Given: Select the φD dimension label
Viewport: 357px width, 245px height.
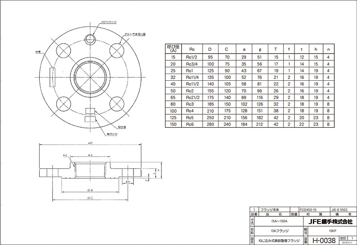Looking at the screenshot, I should click(x=90, y=143).
